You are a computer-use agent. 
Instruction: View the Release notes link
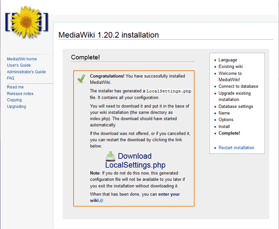20,94
